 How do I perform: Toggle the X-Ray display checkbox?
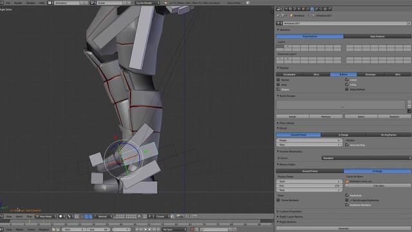coord(347,84)
